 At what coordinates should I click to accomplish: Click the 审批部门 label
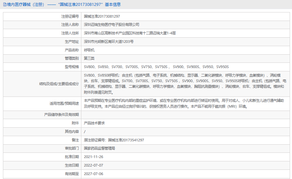[x=72, y=148]
